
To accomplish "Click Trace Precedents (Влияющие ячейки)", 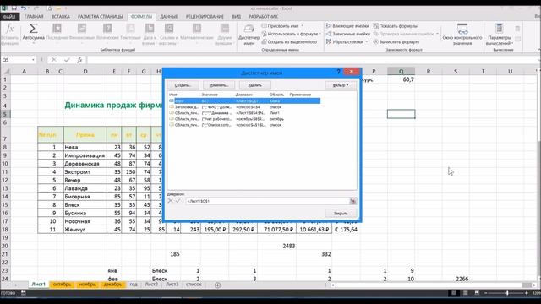I will tap(347, 26).
